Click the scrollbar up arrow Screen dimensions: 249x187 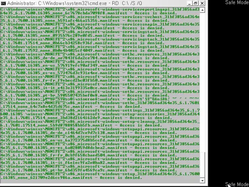coord(202,10)
